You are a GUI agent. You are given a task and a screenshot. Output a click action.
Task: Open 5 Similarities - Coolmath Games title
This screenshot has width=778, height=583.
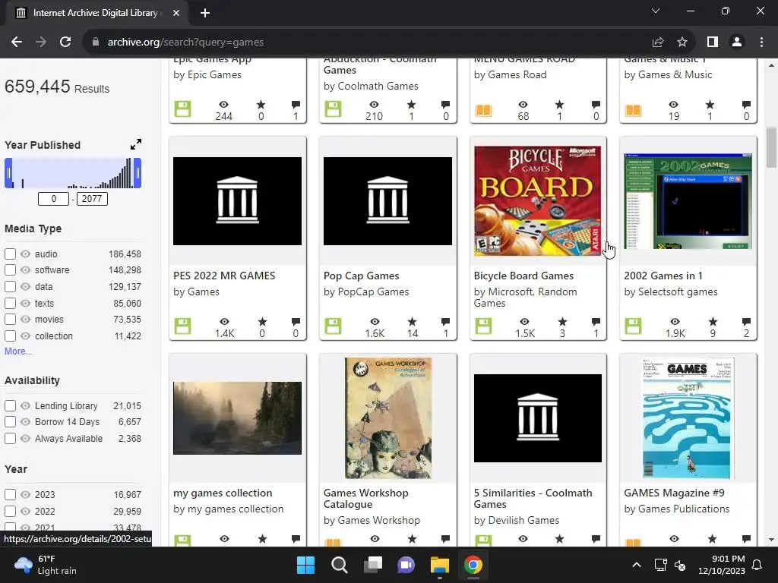pyautogui.click(x=533, y=498)
